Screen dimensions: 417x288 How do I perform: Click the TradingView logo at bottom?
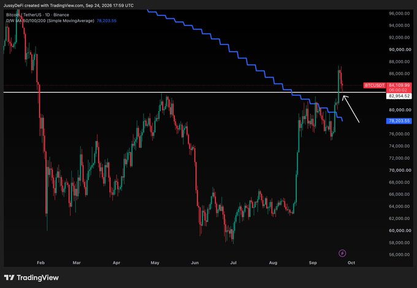(31, 278)
